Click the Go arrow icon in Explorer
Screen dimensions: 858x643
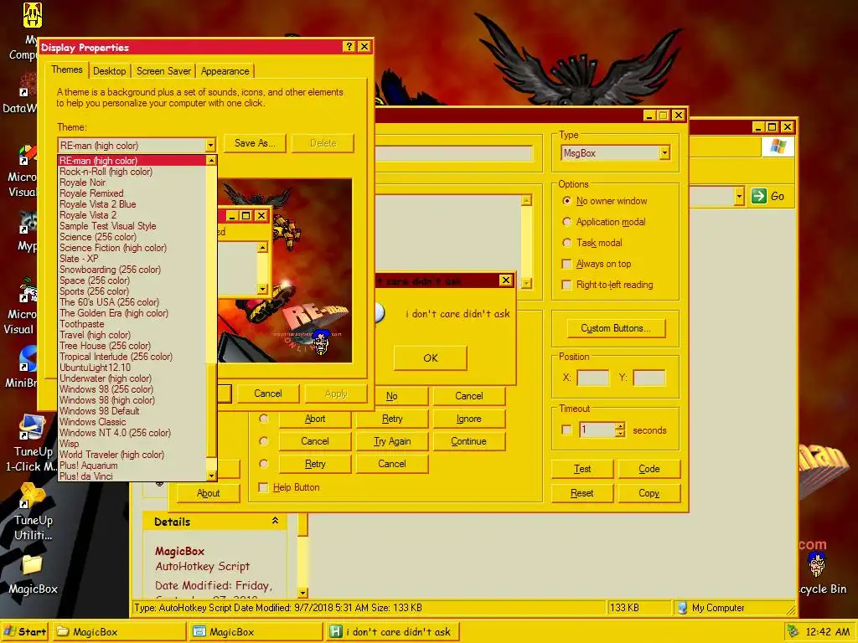pos(759,196)
